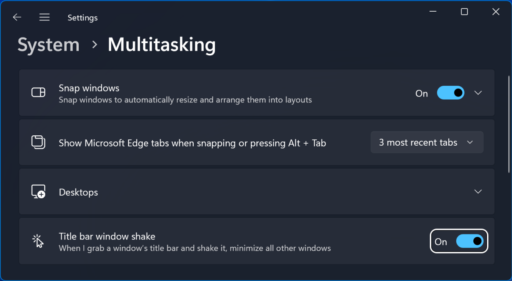Screen dimensions: 512x281
Task: Click the On label beside Title bar window shake
Action: click(x=441, y=241)
